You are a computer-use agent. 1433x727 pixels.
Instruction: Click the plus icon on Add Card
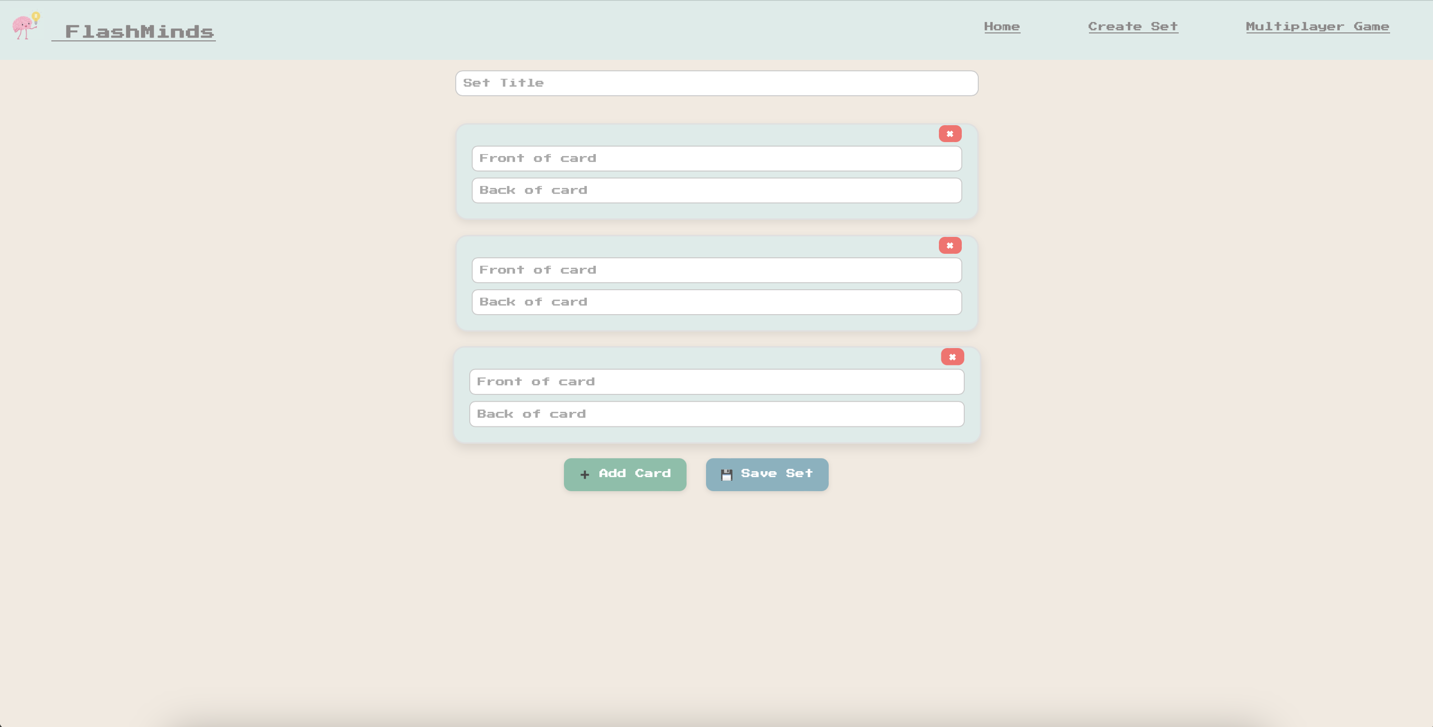[x=584, y=475]
